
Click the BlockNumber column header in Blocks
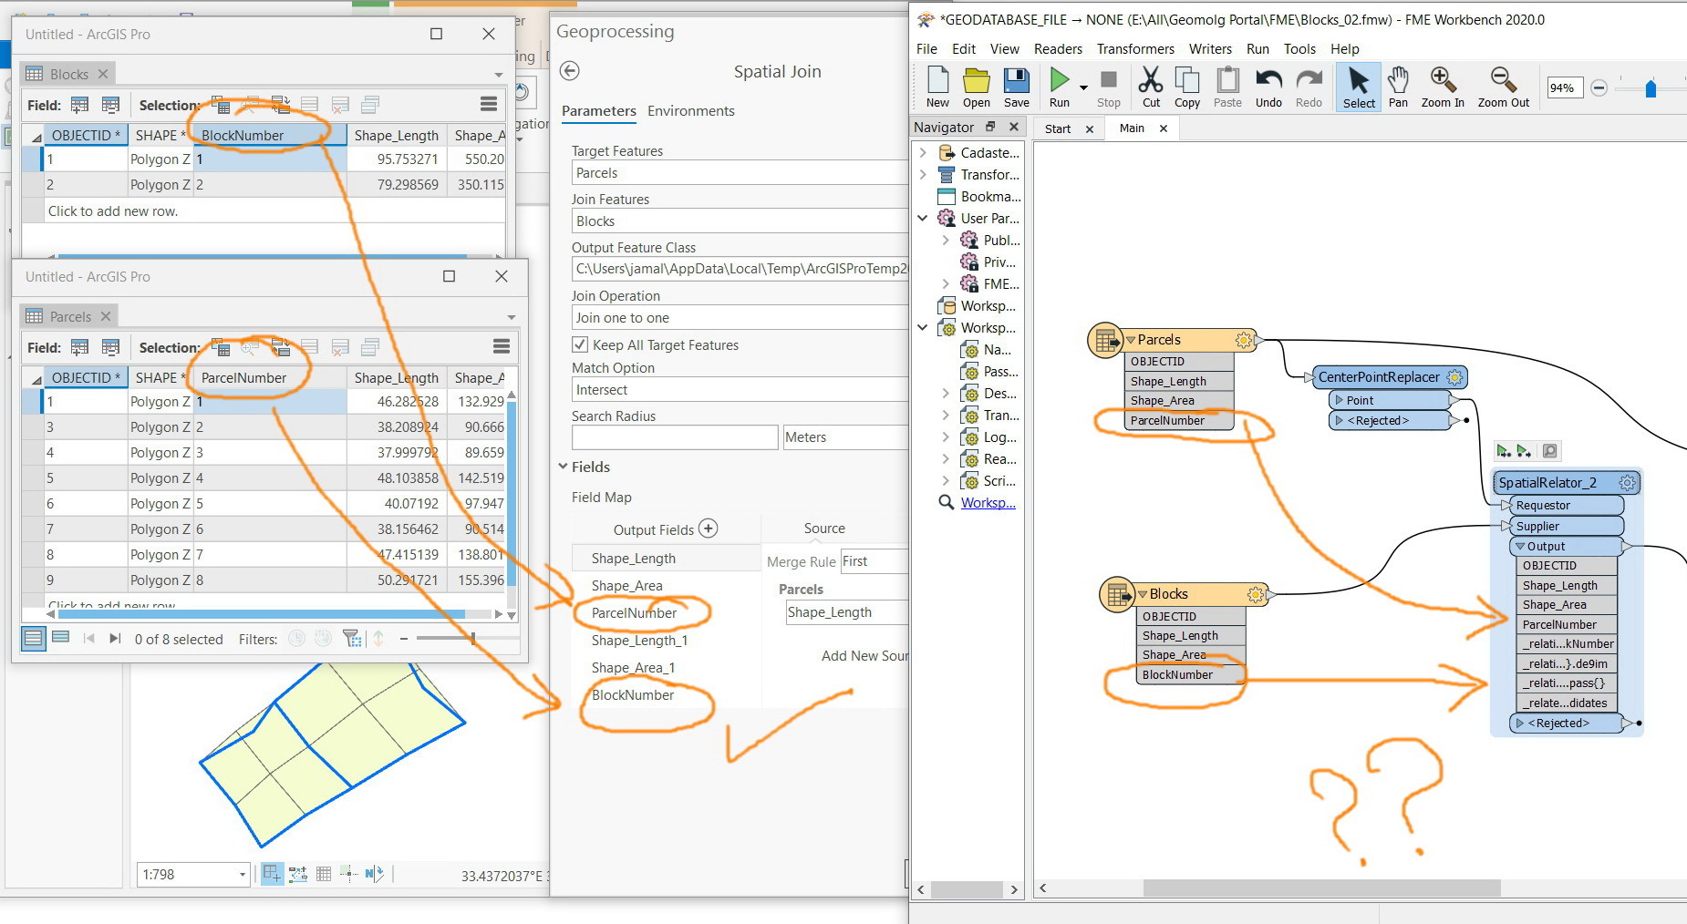coord(270,135)
